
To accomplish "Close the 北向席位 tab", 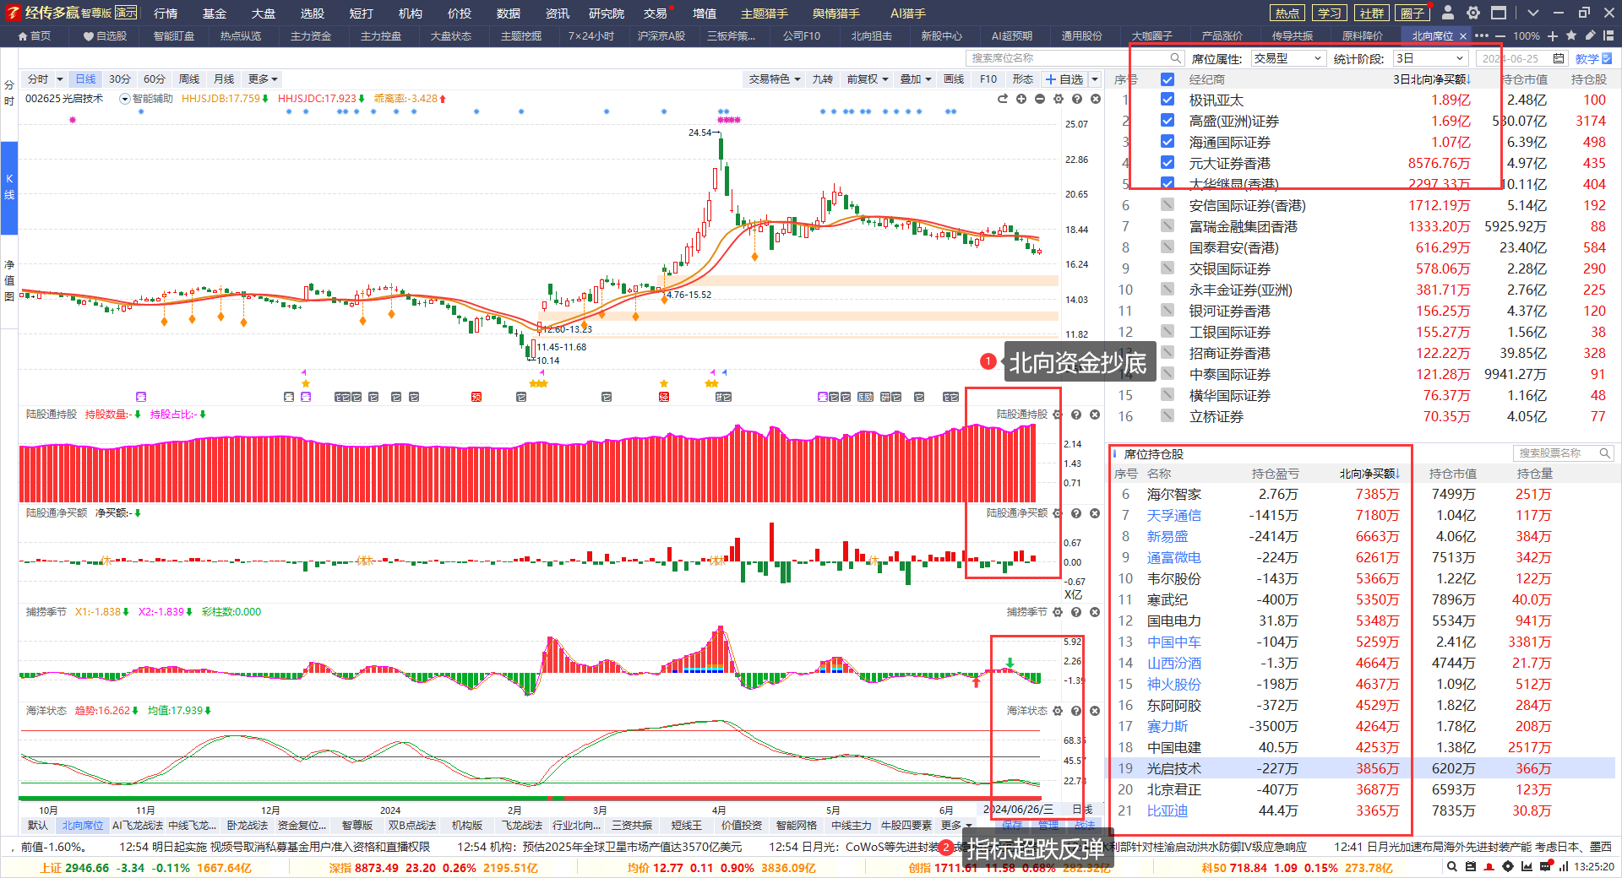I will point(1463,36).
